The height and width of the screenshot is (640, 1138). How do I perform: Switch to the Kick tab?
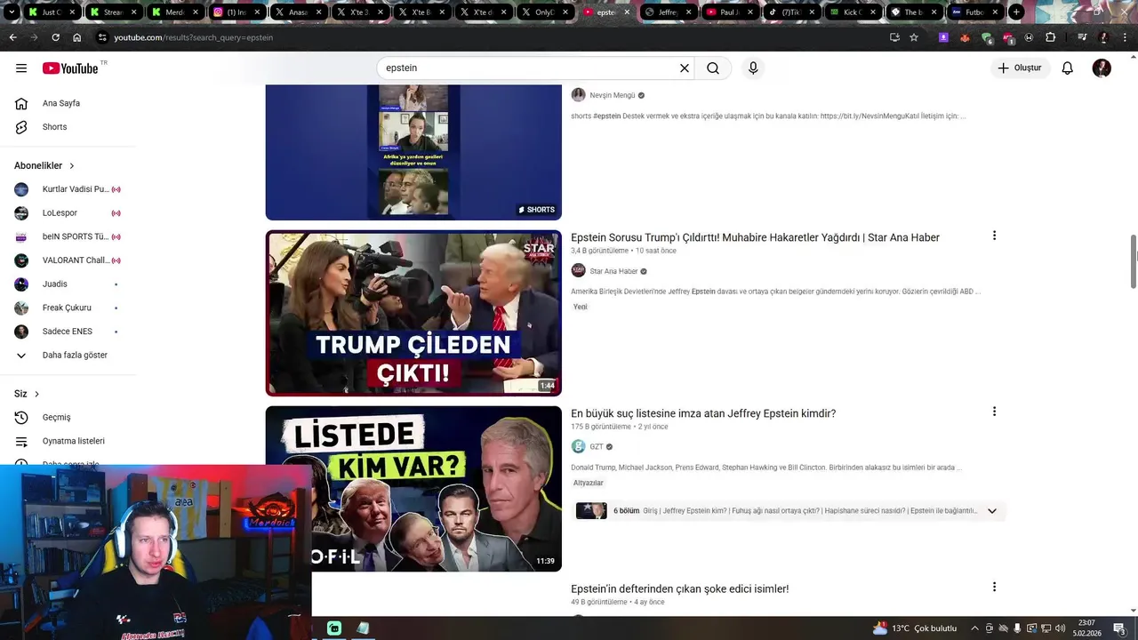click(853, 12)
